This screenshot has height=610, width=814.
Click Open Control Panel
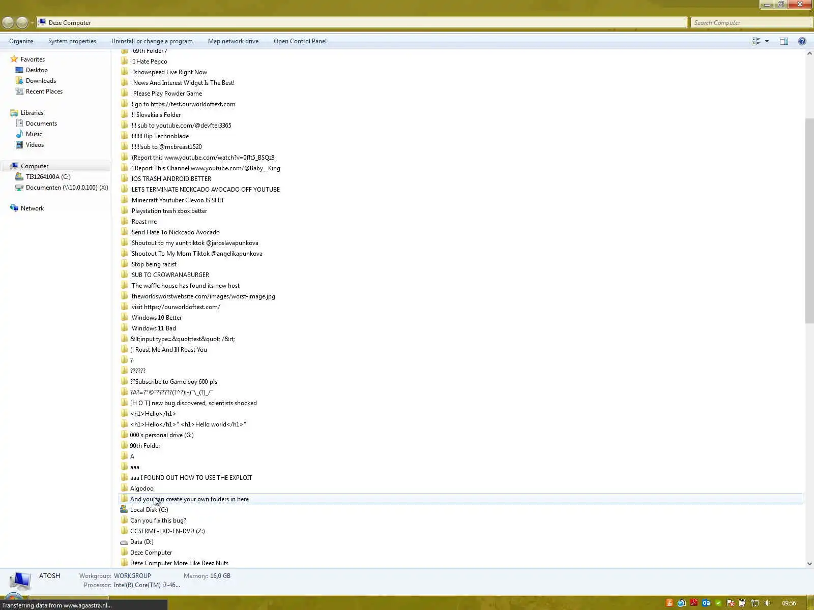(x=300, y=41)
